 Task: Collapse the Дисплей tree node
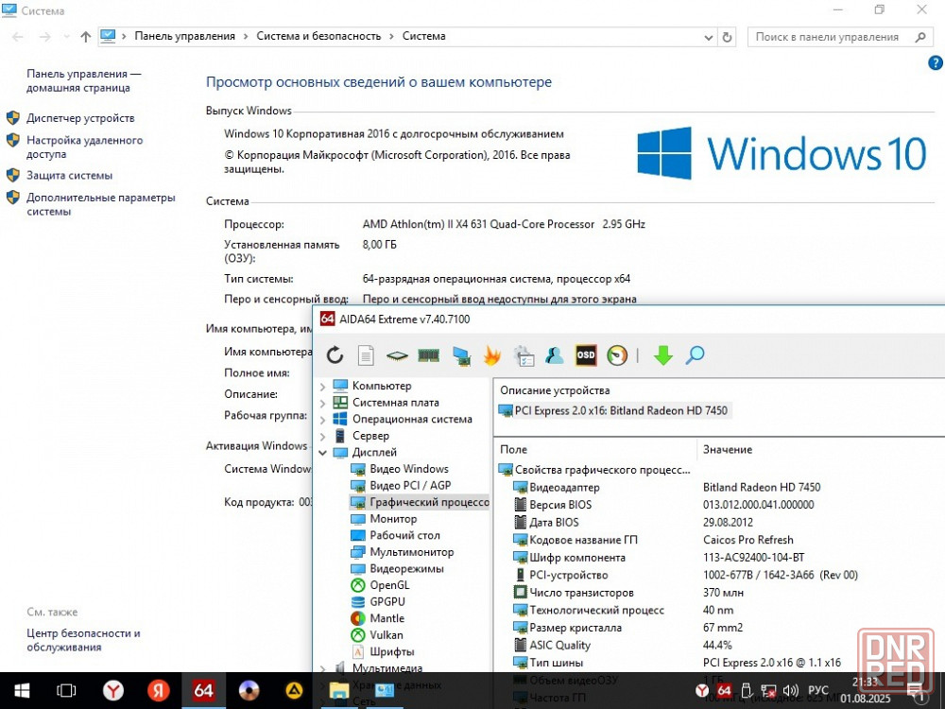(323, 452)
